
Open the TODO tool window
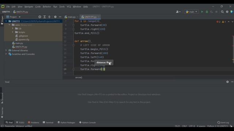20,123
